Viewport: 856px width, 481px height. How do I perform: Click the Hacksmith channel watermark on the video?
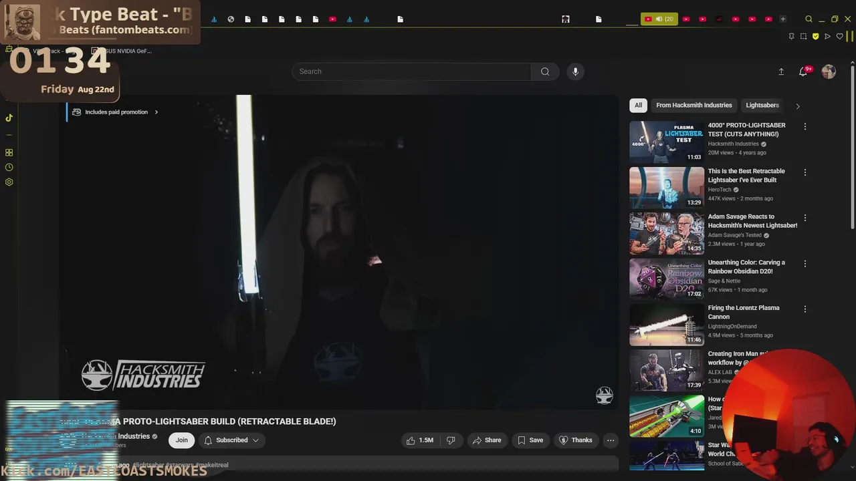point(605,395)
